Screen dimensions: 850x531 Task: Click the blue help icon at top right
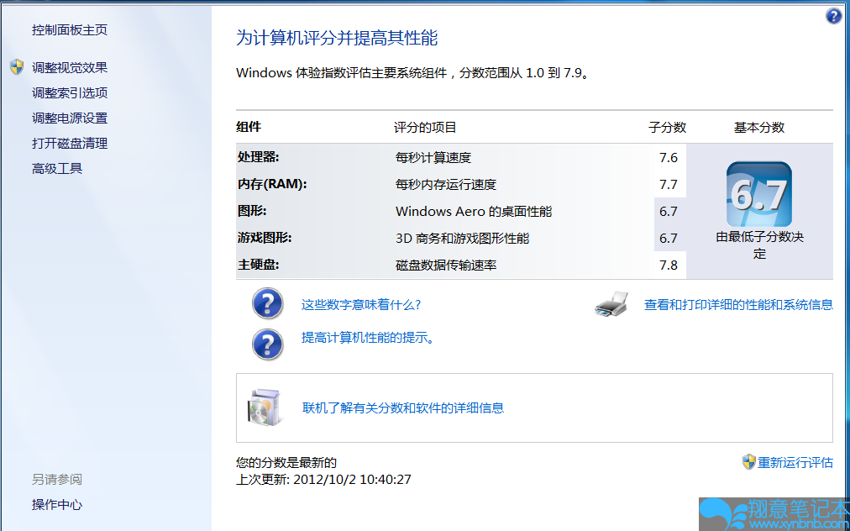coord(833,16)
